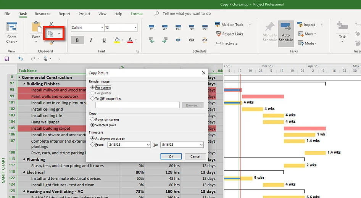The height and width of the screenshot is (198, 361).
Task: Set task to 100% complete
Action: (205, 27)
